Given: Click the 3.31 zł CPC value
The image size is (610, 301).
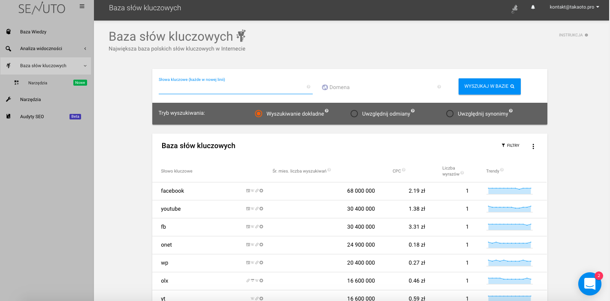Looking at the screenshot, I should 417,227.
